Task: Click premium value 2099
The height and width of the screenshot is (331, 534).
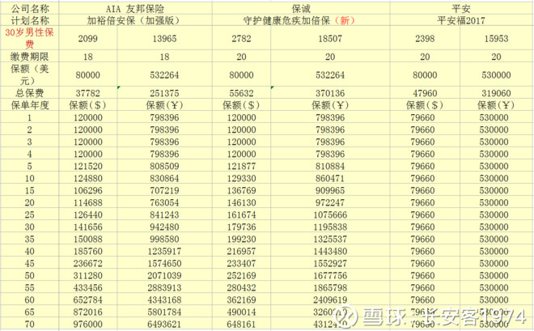Action: pos(88,38)
